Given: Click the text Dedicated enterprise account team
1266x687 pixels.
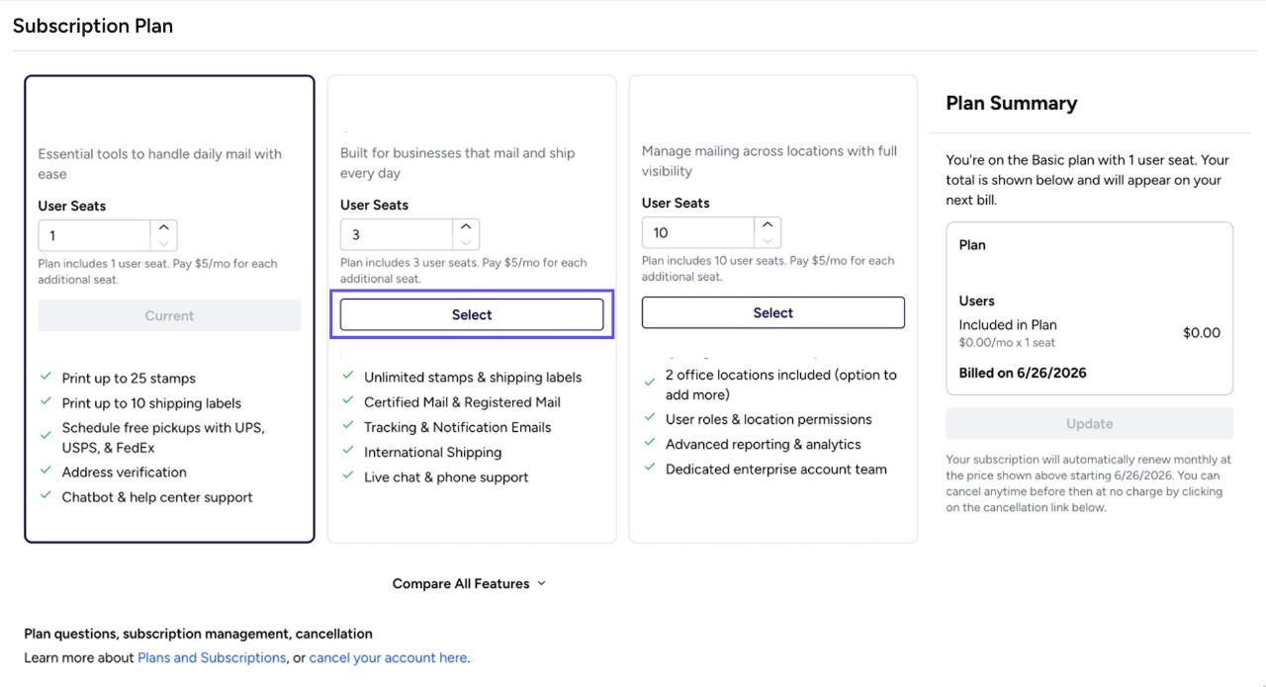Looking at the screenshot, I should tap(776, 470).
